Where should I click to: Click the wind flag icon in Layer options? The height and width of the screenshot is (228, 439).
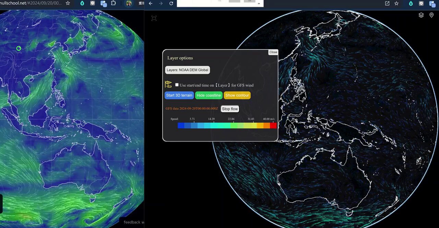point(168,84)
